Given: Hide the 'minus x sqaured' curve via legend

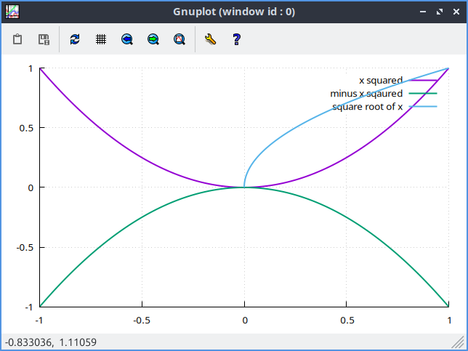Looking at the screenshot, I should coord(366,93).
